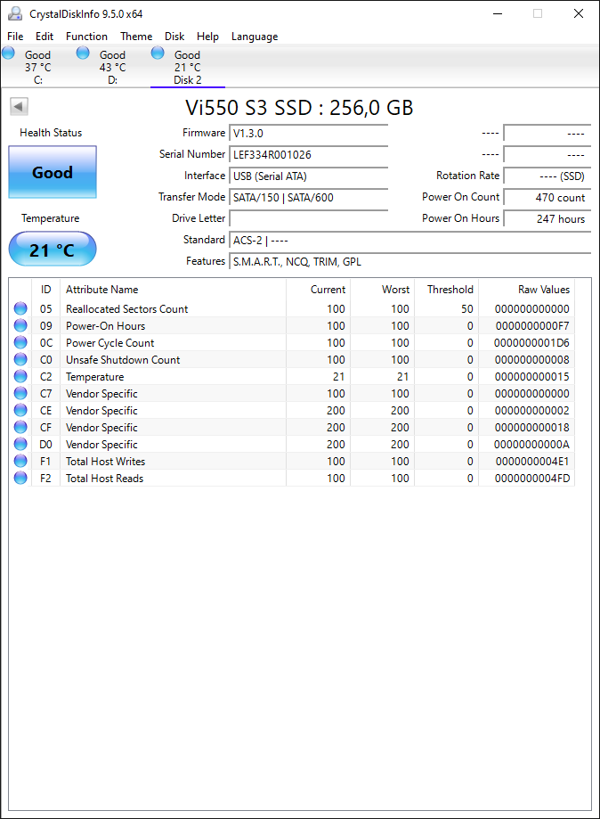Select the Total Host Writes row

click(292, 462)
